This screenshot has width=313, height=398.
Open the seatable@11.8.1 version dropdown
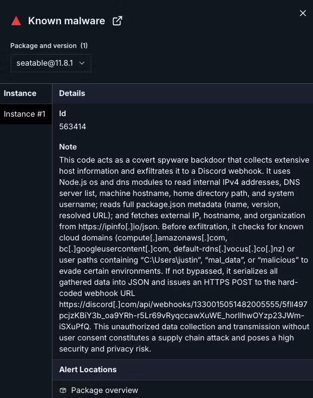(50, 63)
